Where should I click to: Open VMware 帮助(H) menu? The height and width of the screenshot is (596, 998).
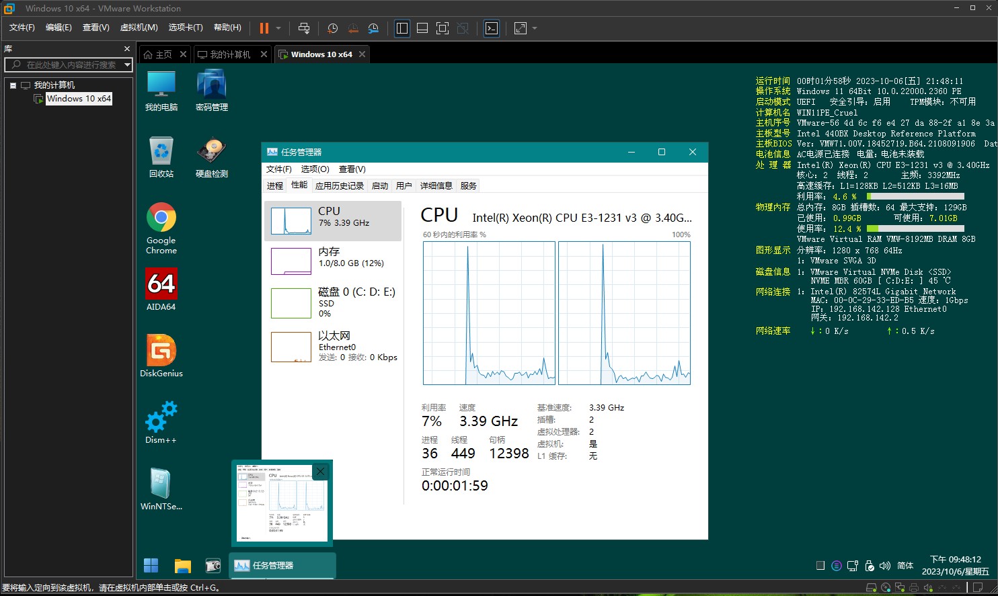pos(227,28)
